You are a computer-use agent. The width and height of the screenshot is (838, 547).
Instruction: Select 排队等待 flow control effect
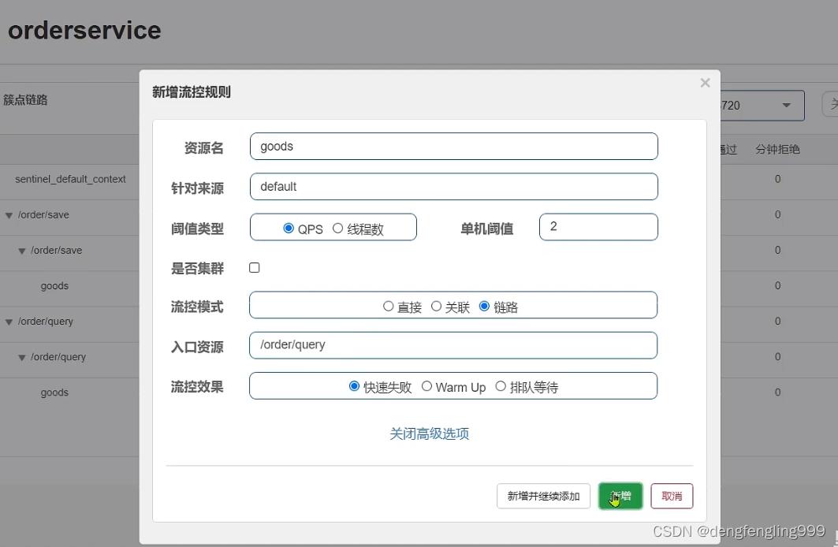[501, 386]
